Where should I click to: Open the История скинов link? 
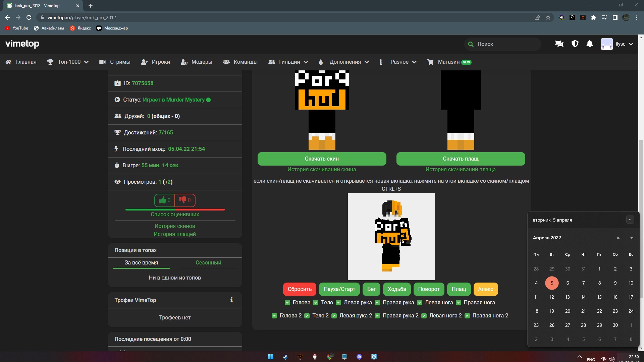tap(175, 226)
